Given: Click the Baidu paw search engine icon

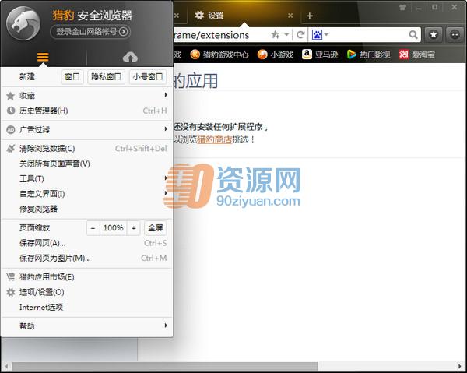Looking at the screenshot, I should [317, 35].
